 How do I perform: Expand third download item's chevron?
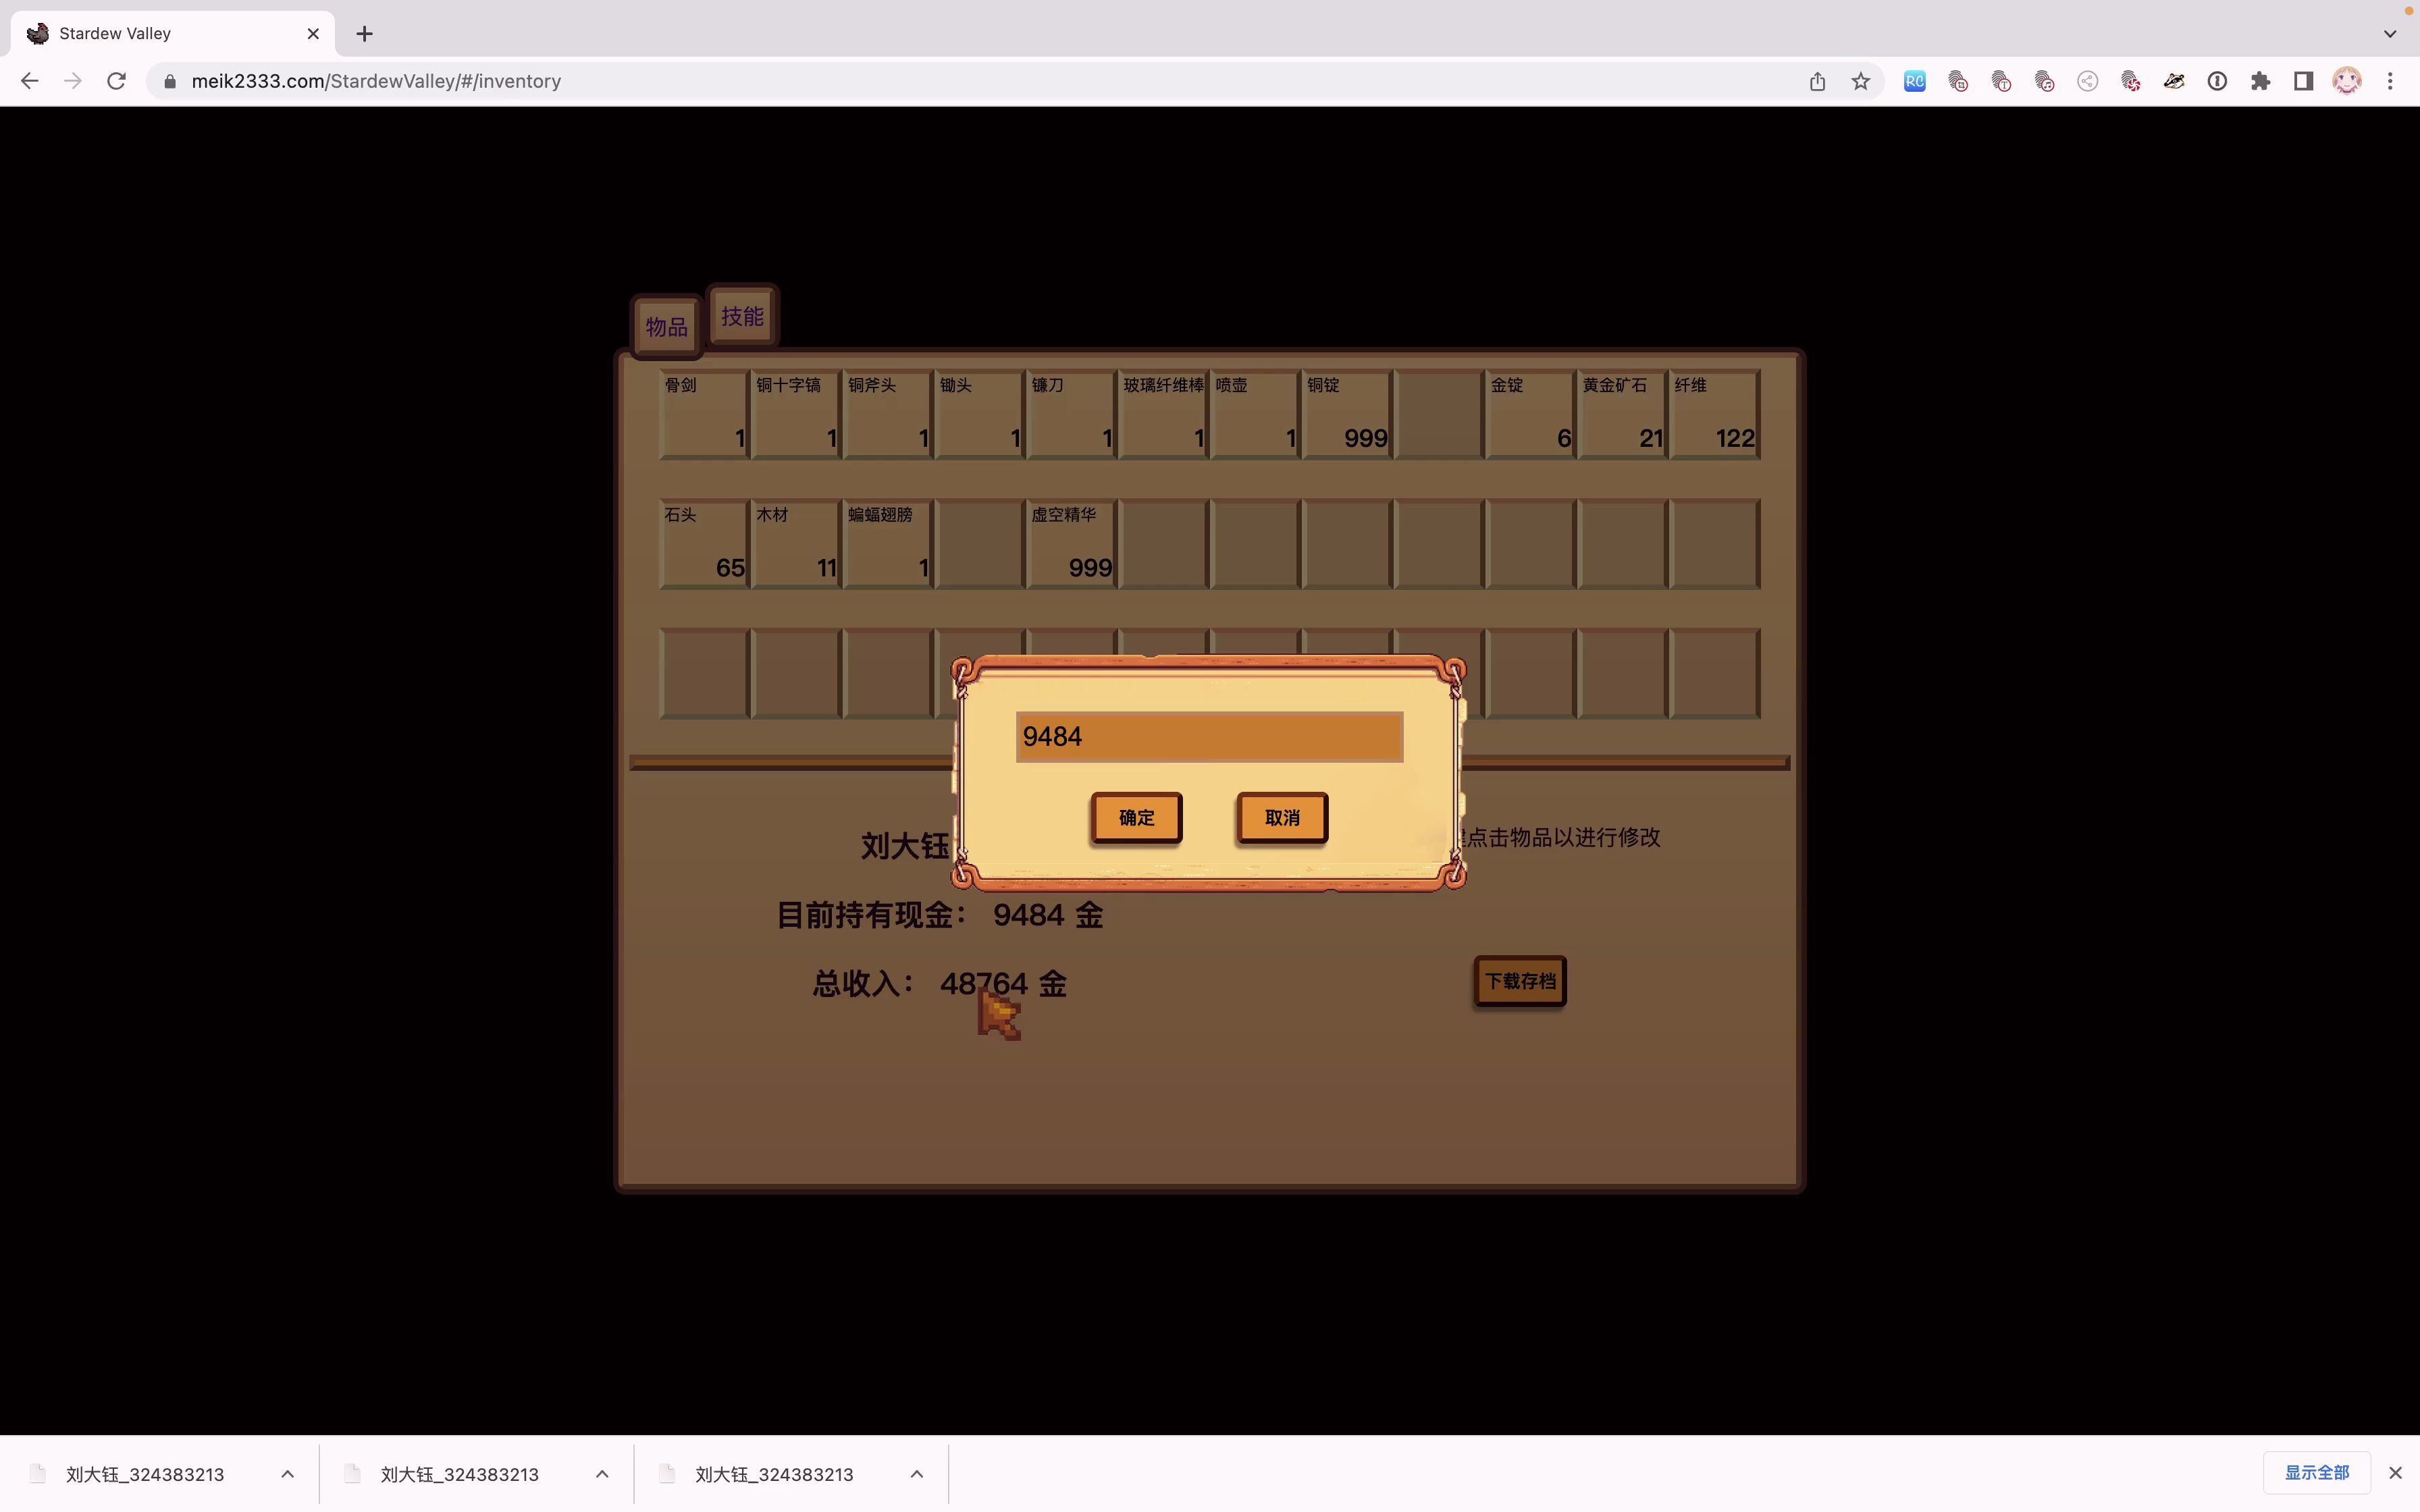(916, 1474)
